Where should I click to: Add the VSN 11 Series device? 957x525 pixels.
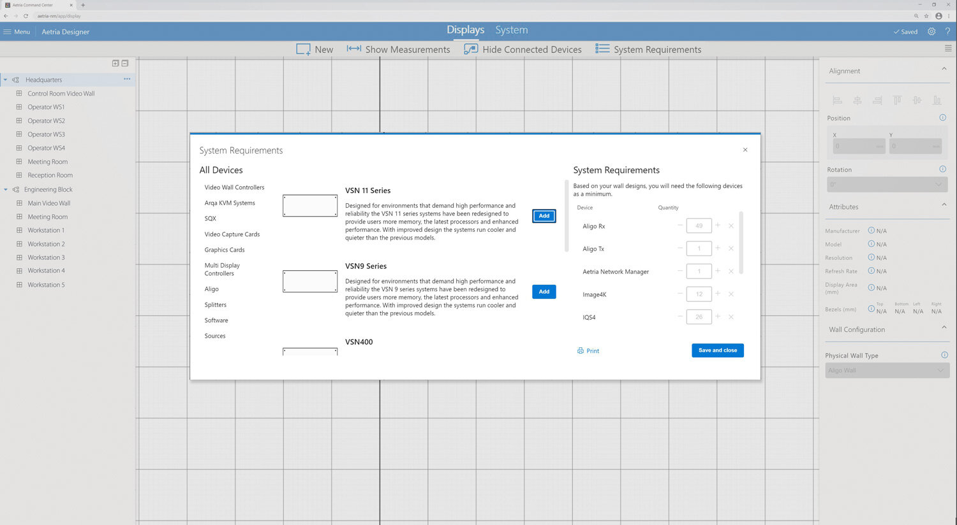click(544, 216)
